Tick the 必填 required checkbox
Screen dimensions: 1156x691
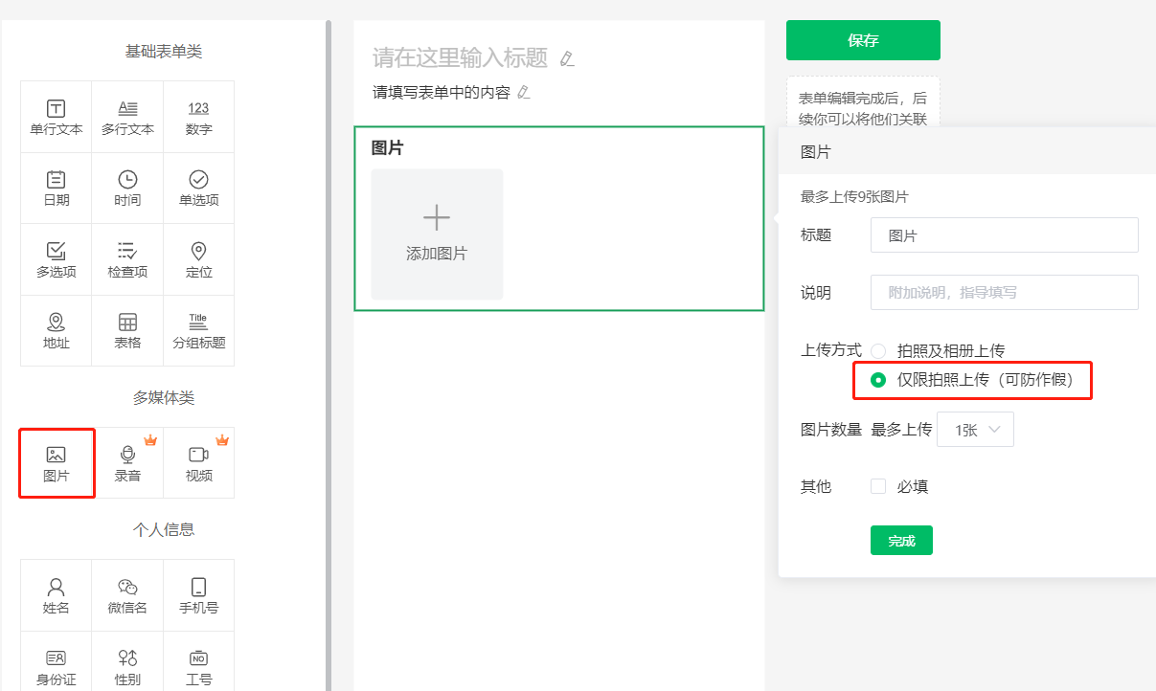coord(878,486)
